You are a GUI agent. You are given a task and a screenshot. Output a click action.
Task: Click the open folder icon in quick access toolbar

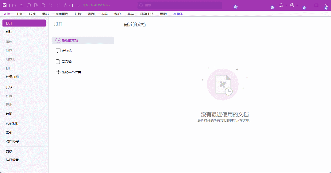(14, 5)
